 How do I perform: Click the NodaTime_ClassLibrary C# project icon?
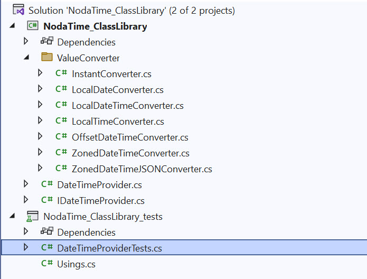[33, 26]
